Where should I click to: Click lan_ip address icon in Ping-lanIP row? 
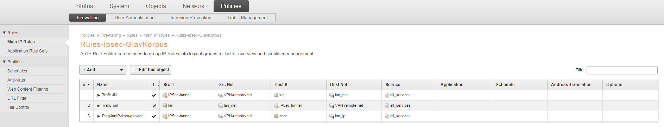(331, 116)
